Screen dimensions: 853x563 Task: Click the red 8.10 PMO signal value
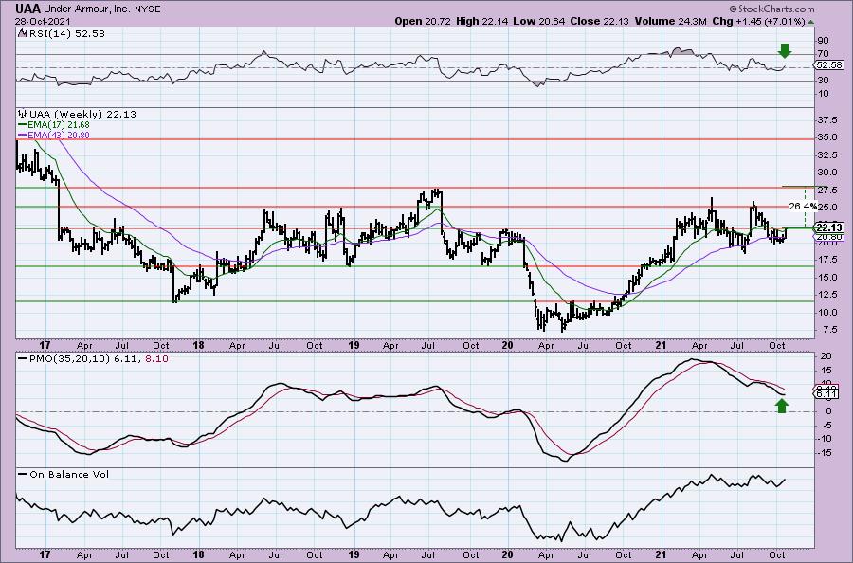coord(156,359)
